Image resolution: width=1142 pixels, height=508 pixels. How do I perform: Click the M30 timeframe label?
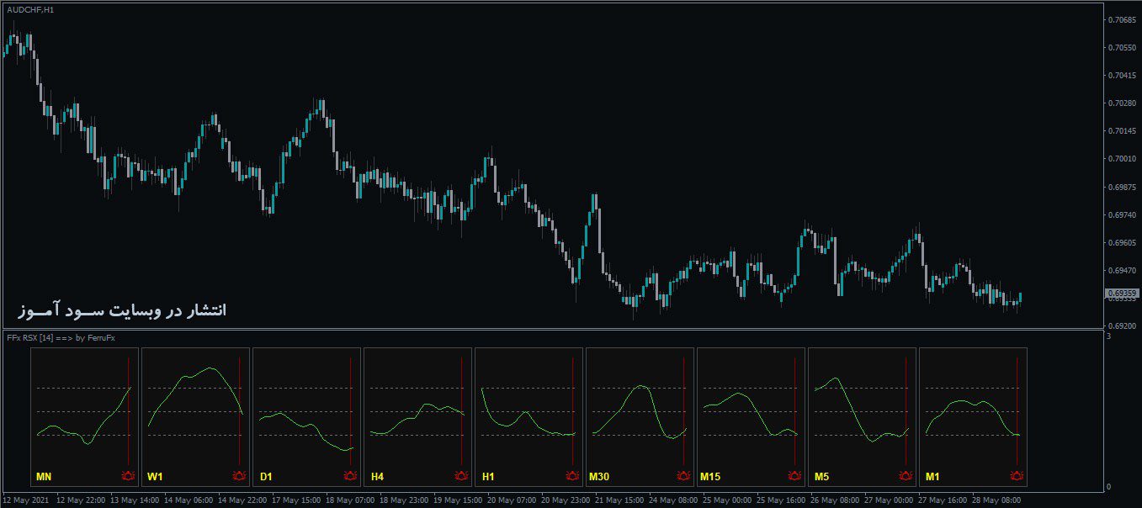tap(599, 478)
